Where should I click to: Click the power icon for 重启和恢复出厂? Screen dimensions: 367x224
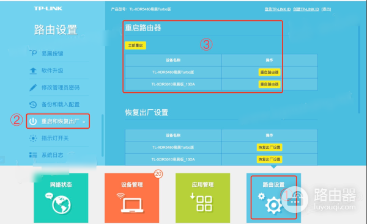pos(33,121)
